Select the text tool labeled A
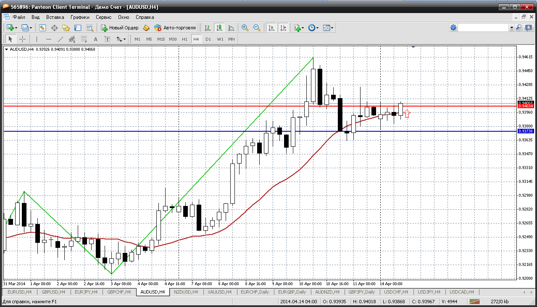The image size is (537, 307). [x=95, y=39]
